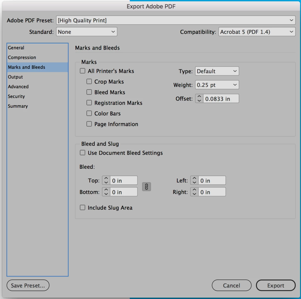This screenshot has width=301, height=299.
Task: Toggle the bleed link chain icon
Action: (147, 187)
